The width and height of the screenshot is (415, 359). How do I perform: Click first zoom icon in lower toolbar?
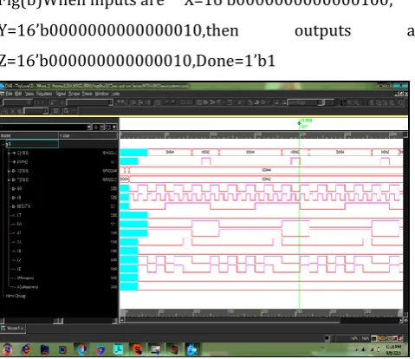click(x=5, y=111)
